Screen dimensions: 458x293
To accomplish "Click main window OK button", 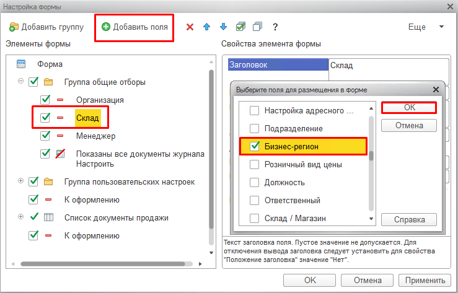I will pyautogui.click(x=310, y=280).
